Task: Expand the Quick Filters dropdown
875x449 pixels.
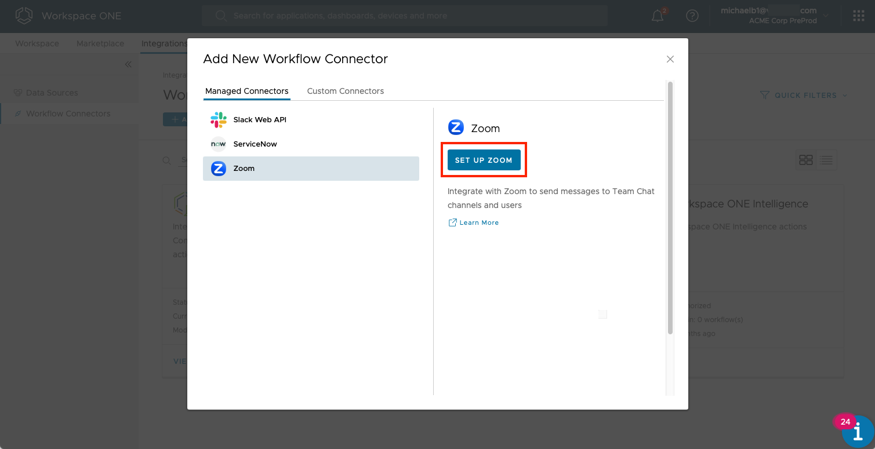Action: pos(805,95)
